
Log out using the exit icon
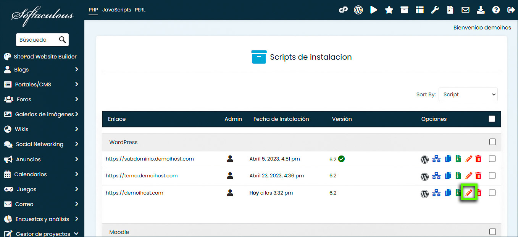[x=511, y=10]
